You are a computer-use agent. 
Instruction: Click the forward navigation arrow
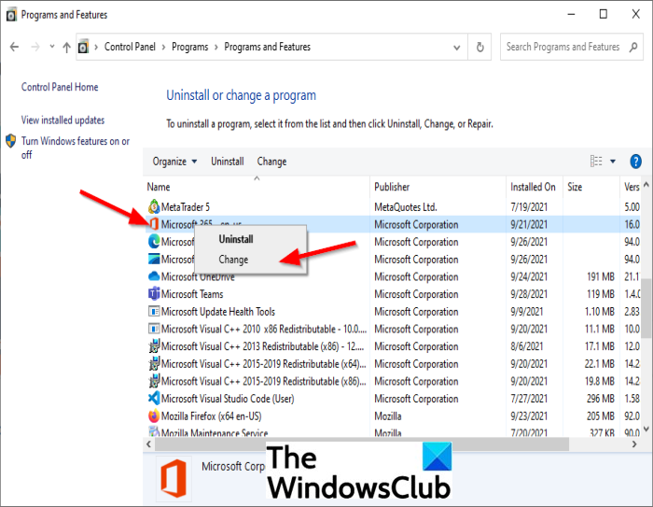tap(35, 47)
